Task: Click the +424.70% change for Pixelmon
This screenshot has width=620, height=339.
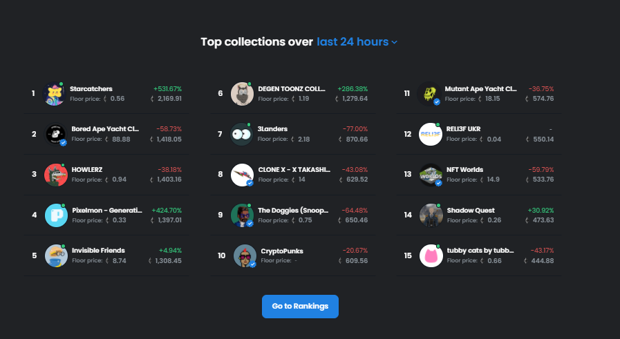Action: pos(167,210)
